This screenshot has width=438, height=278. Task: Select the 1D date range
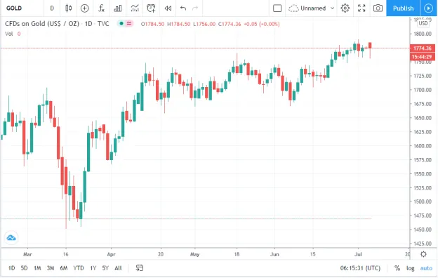click(x=11, y=268)
